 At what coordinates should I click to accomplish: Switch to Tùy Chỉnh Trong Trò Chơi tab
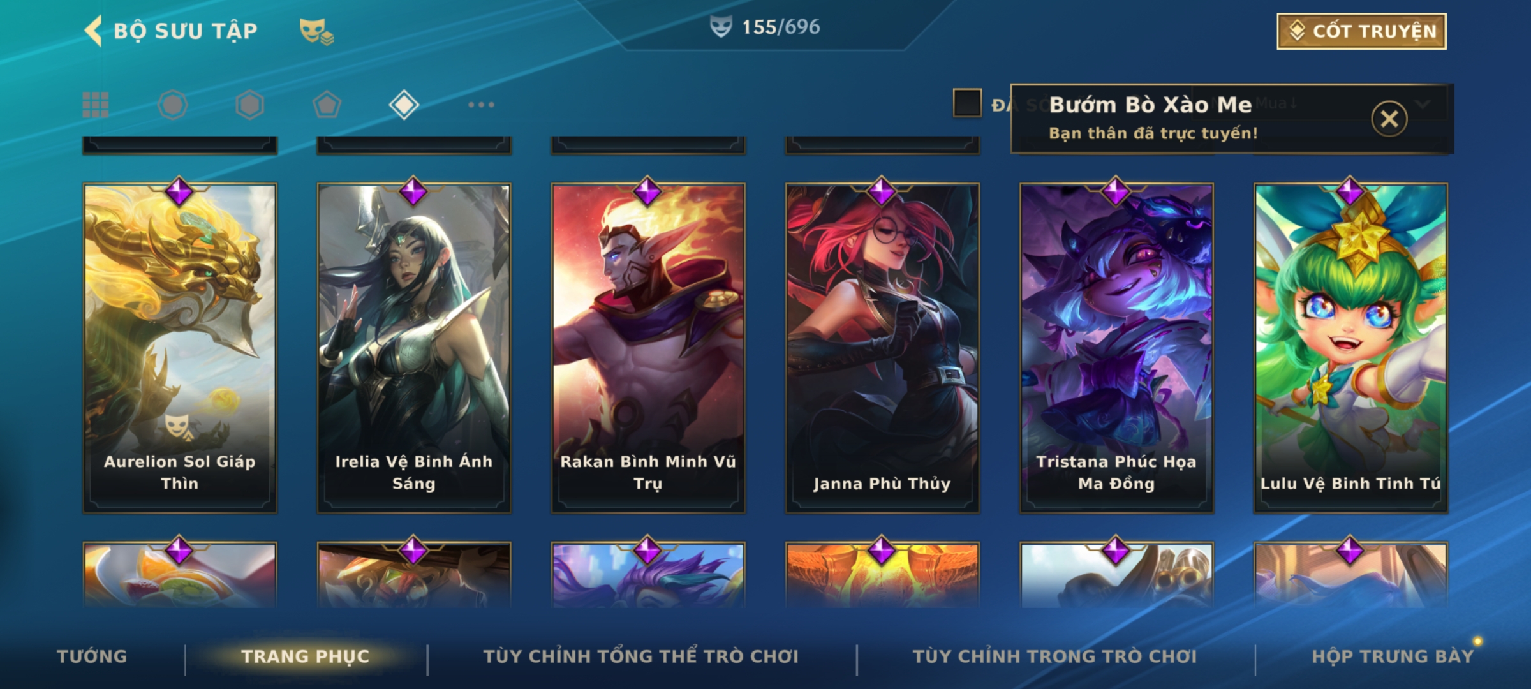pyautogui.click(x=1054, y=656)
